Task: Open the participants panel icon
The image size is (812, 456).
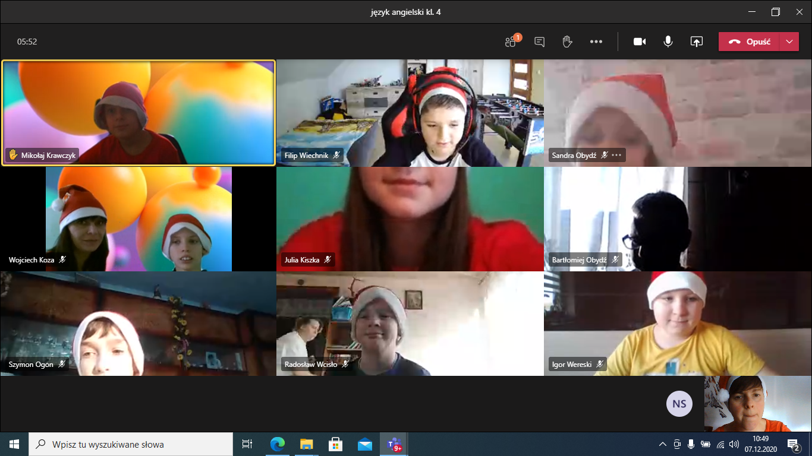Action: coord(511,42)
